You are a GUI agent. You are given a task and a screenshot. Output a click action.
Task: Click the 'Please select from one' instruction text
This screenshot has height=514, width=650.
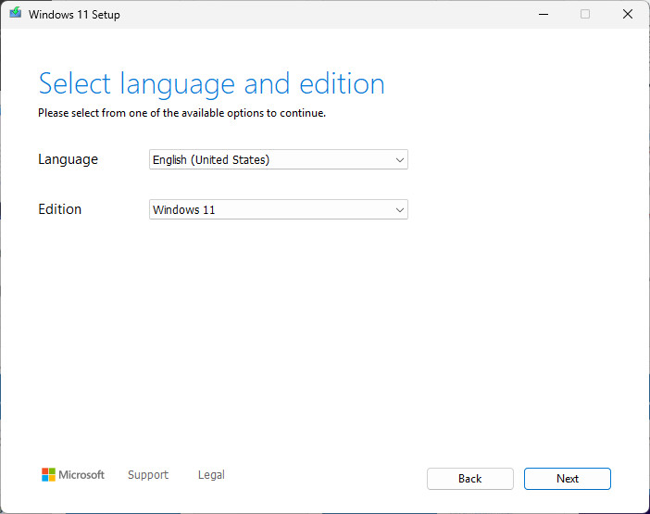pyautogui.click(x=181, y=114)
